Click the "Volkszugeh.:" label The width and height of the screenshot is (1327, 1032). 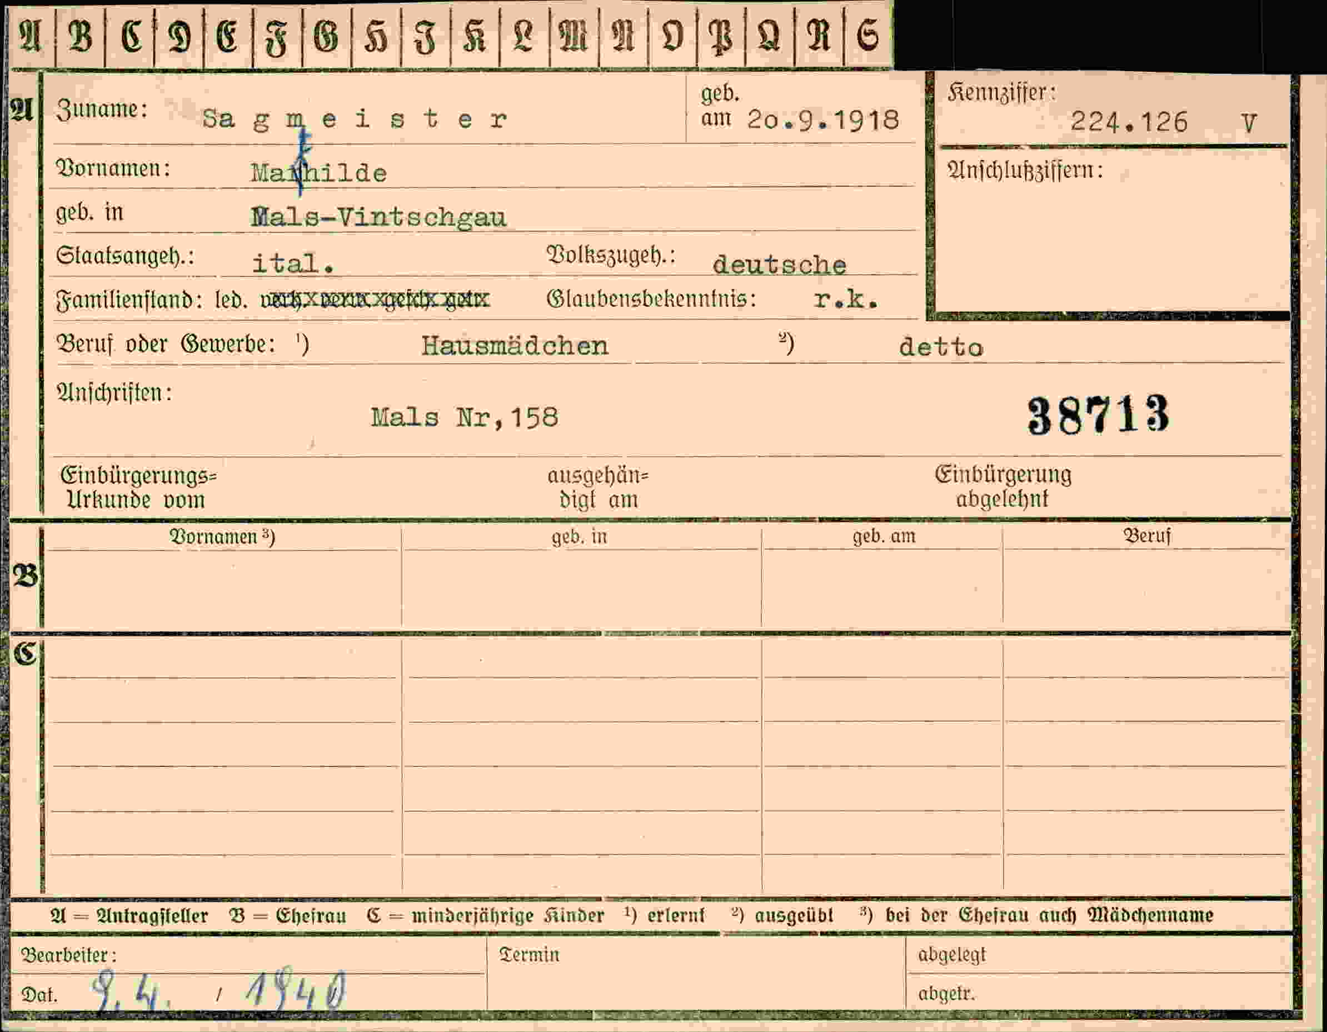(611, 255)
